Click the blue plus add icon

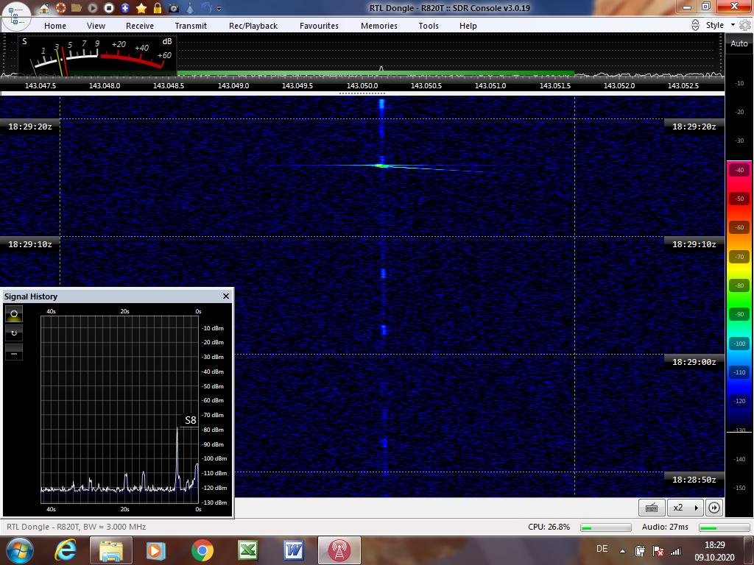[125, 7]
